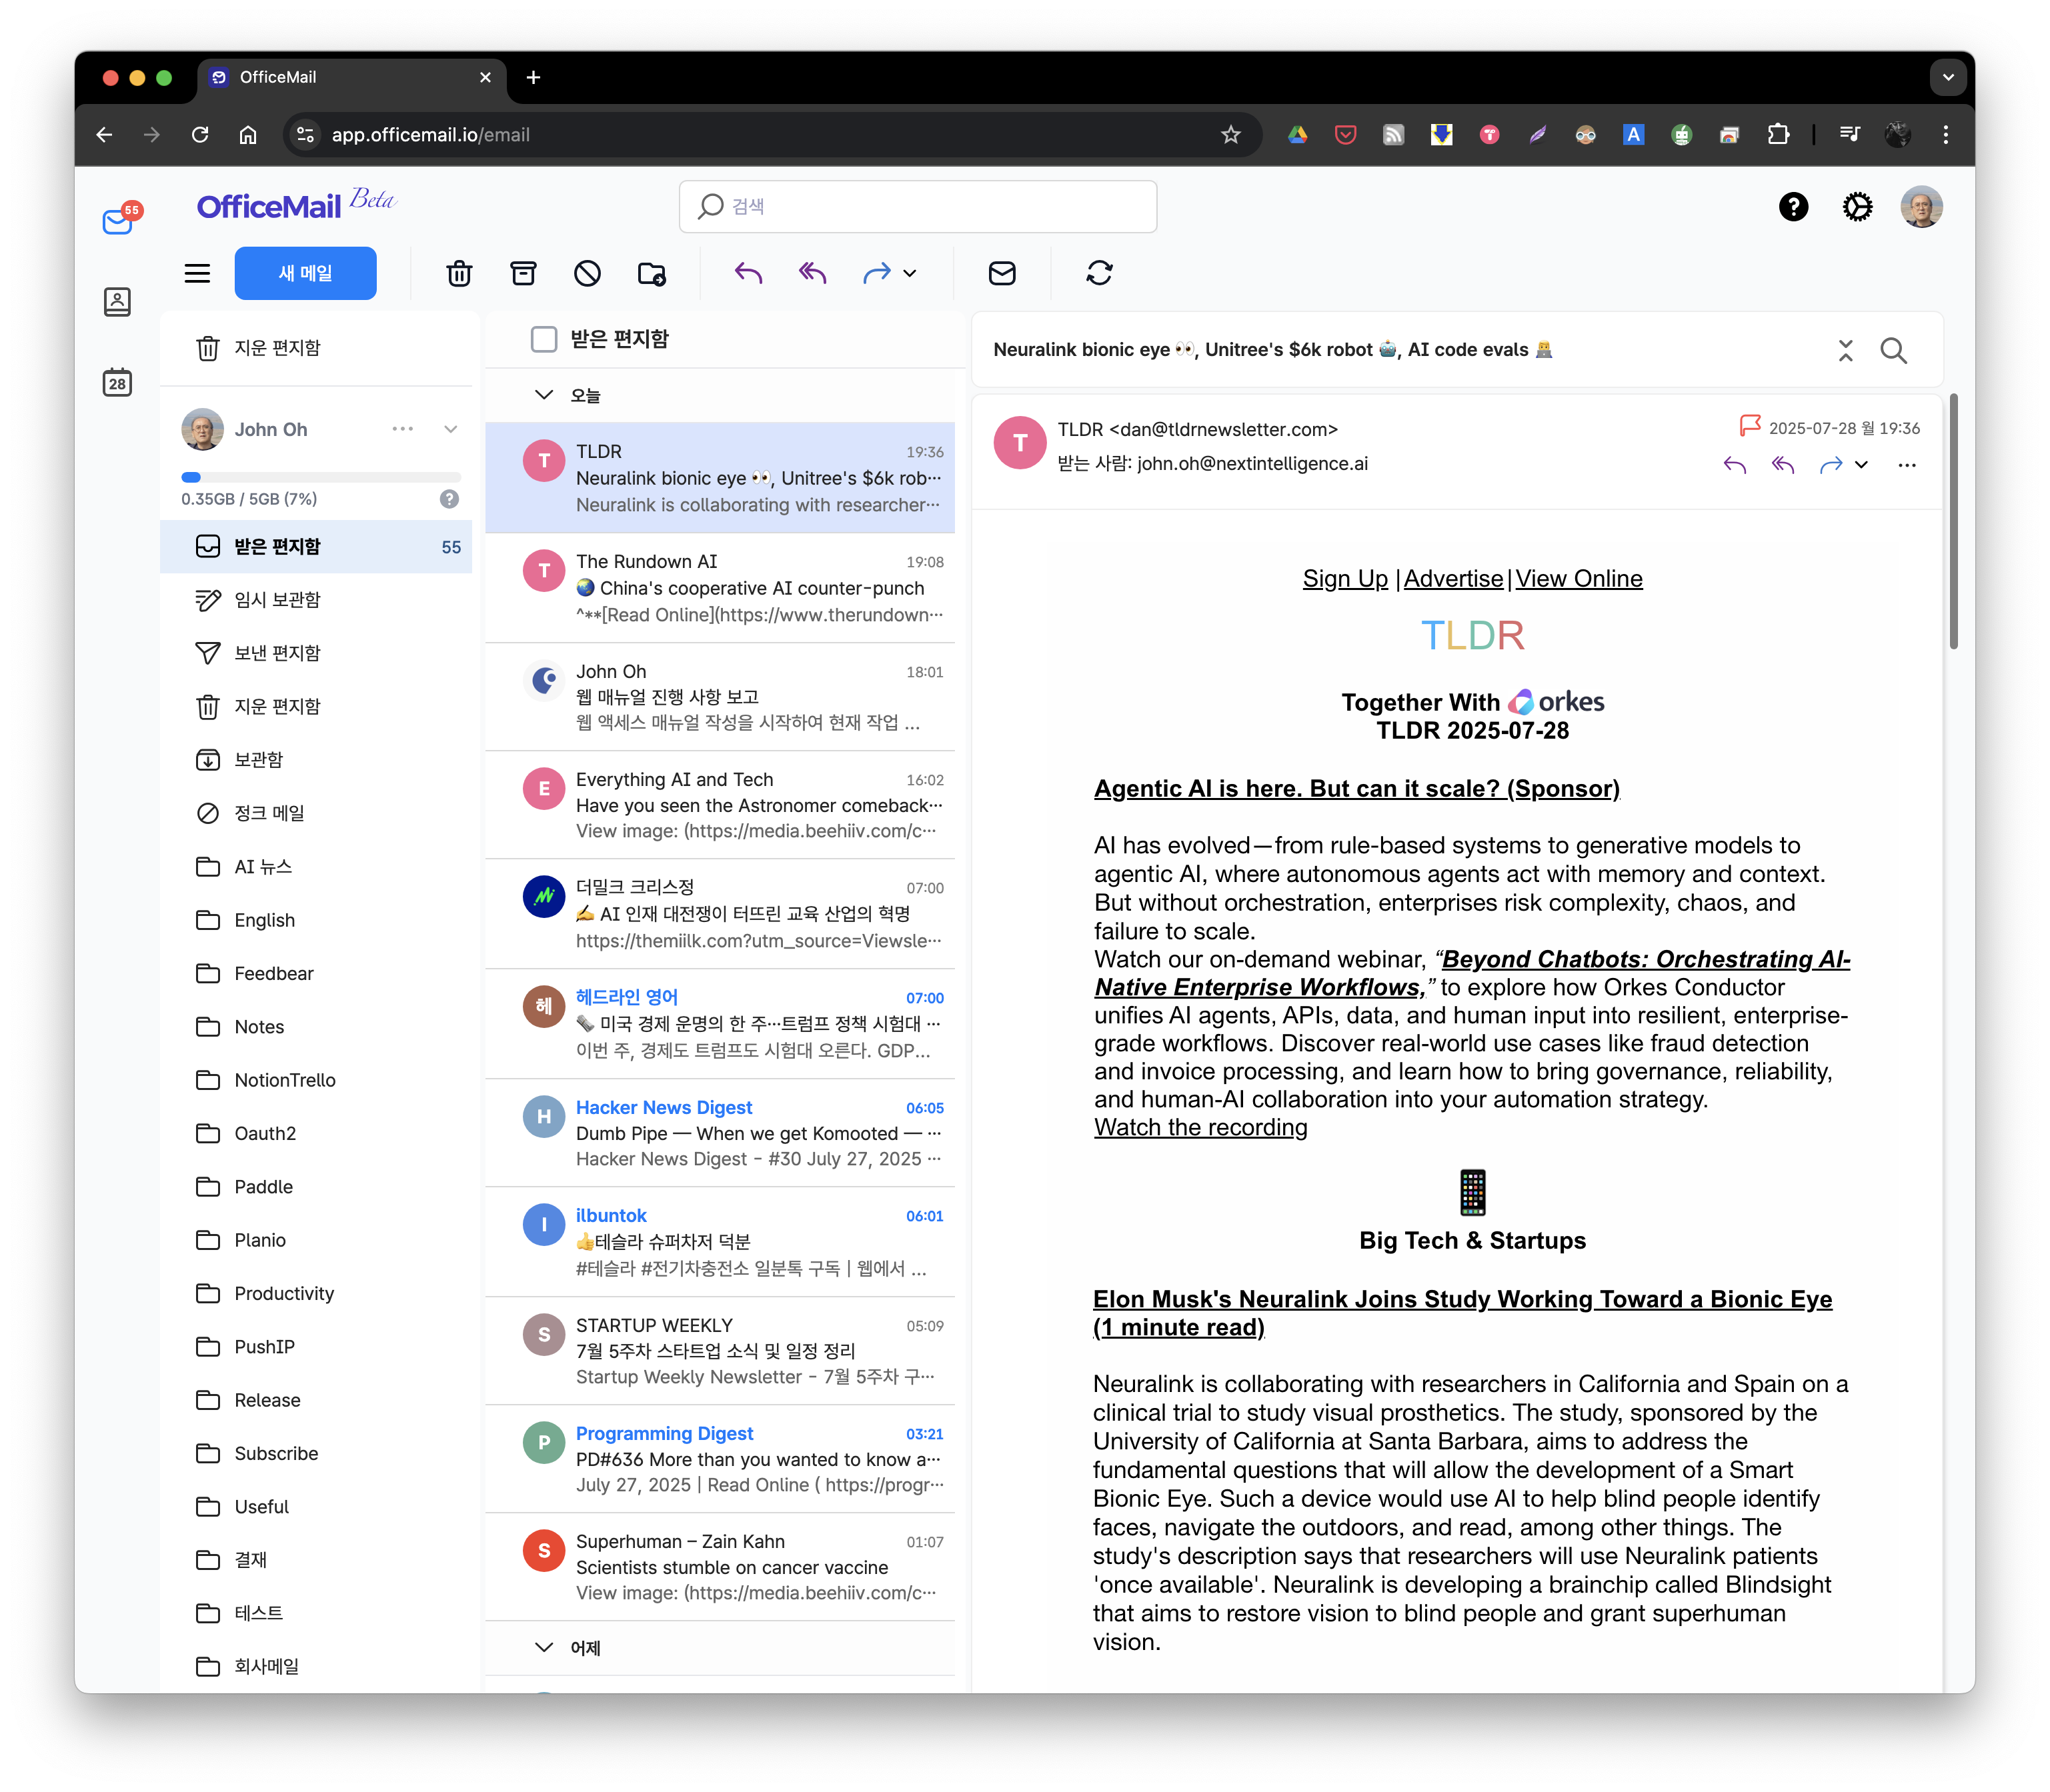2050x1792 pixels.
Task: Open the contacts icon in left rail
Action: point(117,301)
